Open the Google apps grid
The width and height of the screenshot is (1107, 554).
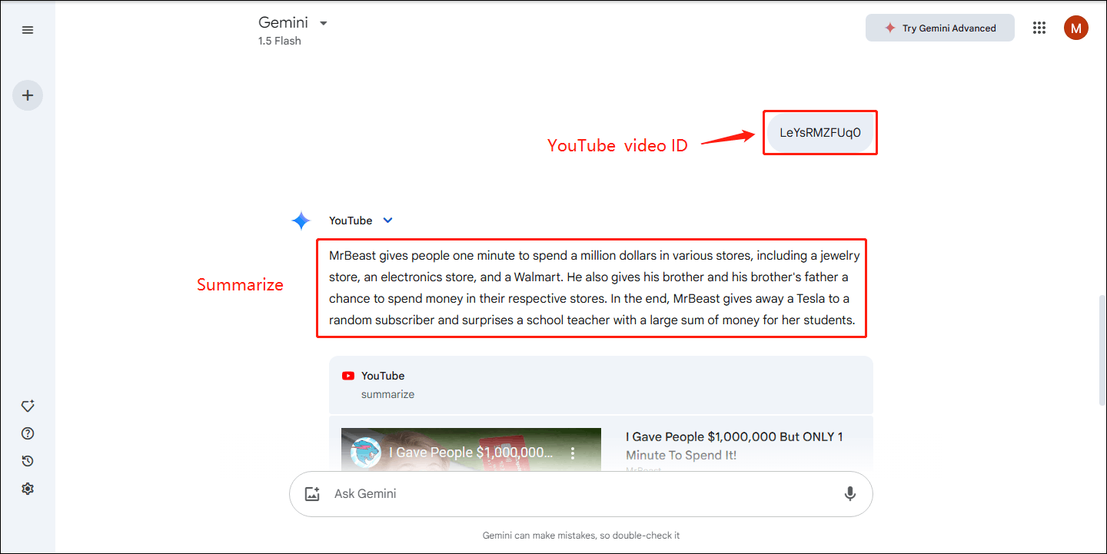[x=1039, y=28]
